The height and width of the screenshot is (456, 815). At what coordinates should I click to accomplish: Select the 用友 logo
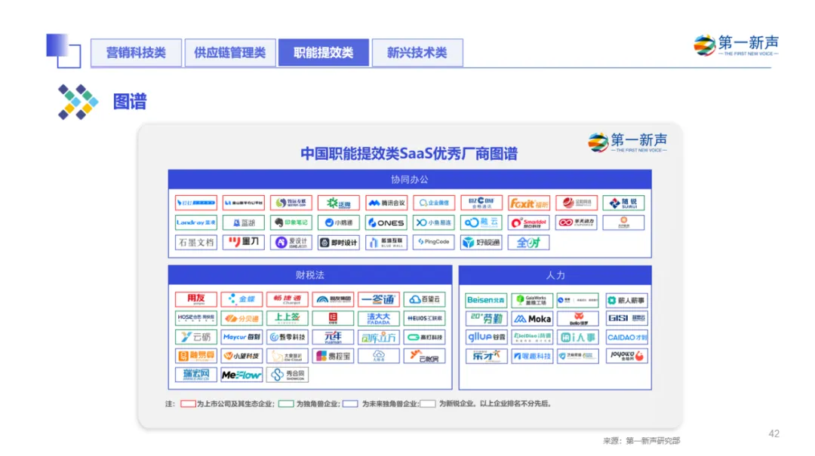click(196, 299)
